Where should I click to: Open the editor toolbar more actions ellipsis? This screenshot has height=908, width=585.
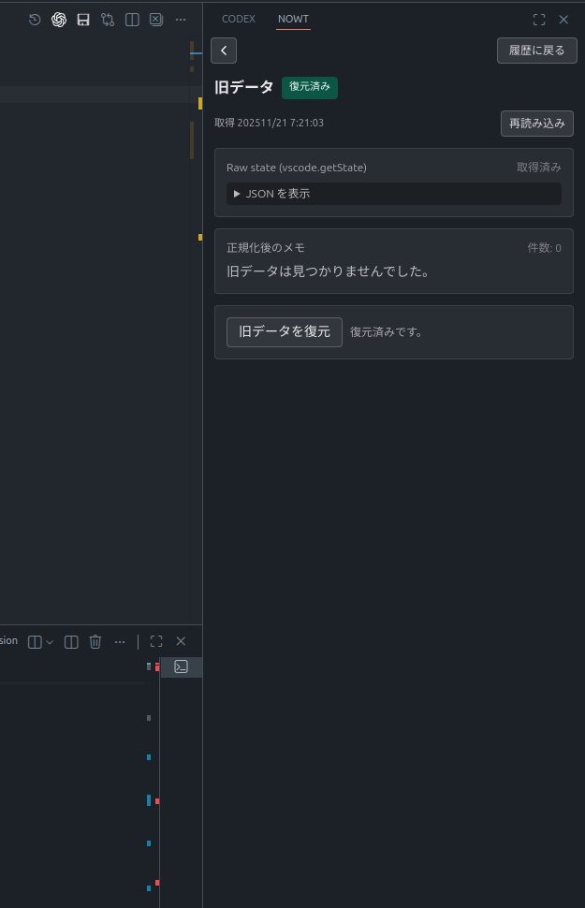[181, 20]
